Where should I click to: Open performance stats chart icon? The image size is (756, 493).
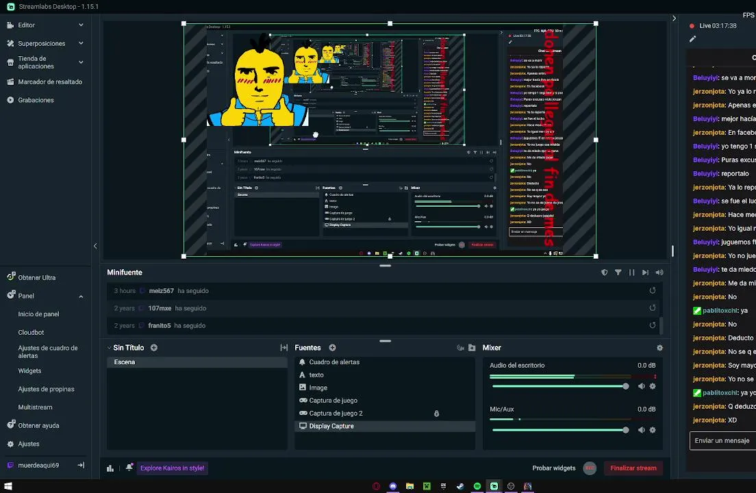[110, 468]
